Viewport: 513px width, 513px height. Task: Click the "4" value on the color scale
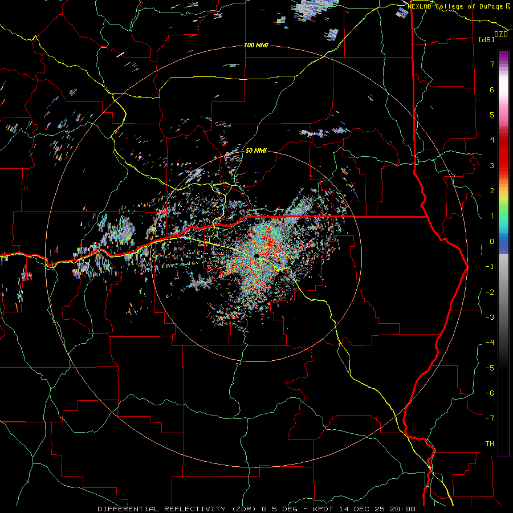pyautogui.click(x=492, y=140)
